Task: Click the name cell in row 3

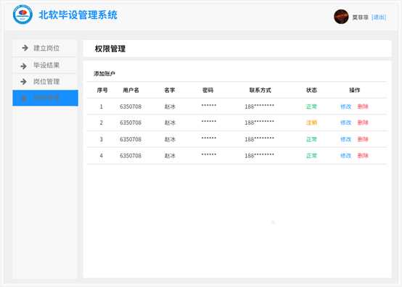Action: click(170, 139)
